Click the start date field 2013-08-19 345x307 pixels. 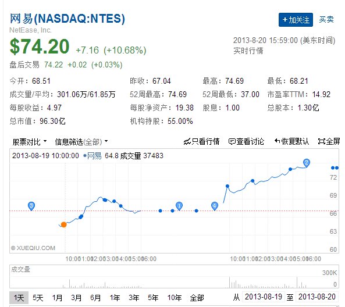point(264,297)
